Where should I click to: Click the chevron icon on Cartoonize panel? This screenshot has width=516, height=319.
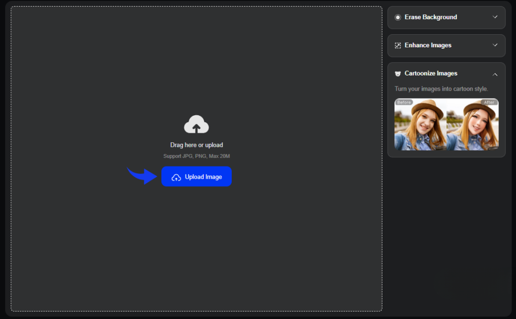coord(495,74)
